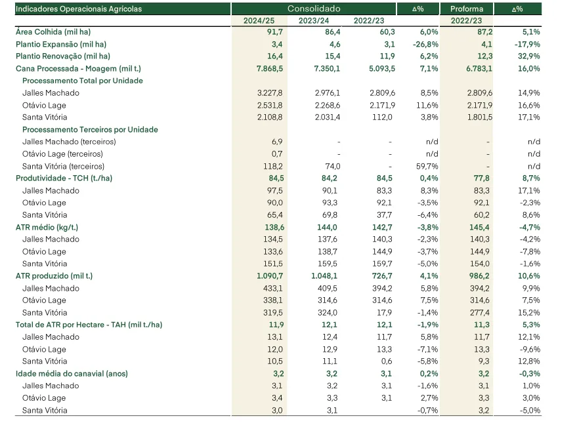
Task: Click the 3.227,8 Jalles Machado processing value
Action: click(270, 93)
